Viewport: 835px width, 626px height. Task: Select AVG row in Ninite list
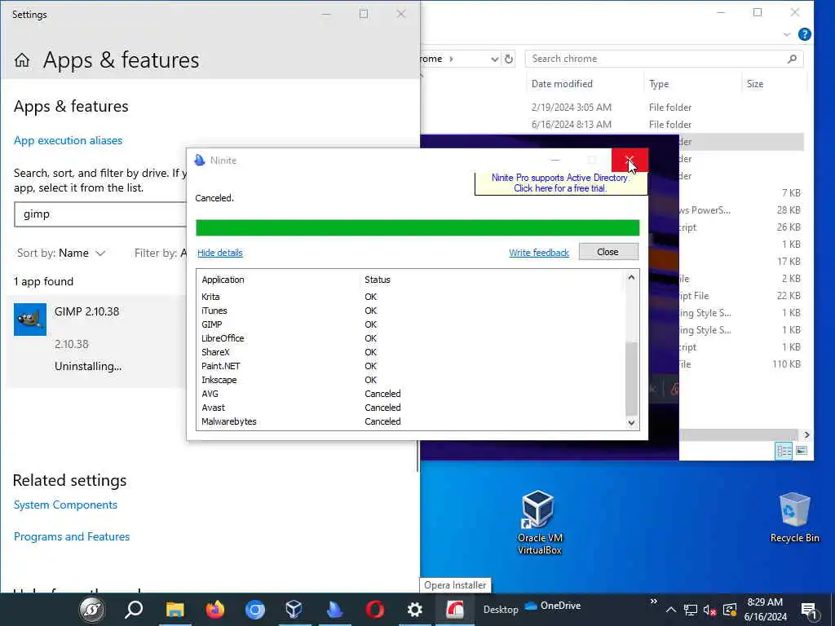411,394
